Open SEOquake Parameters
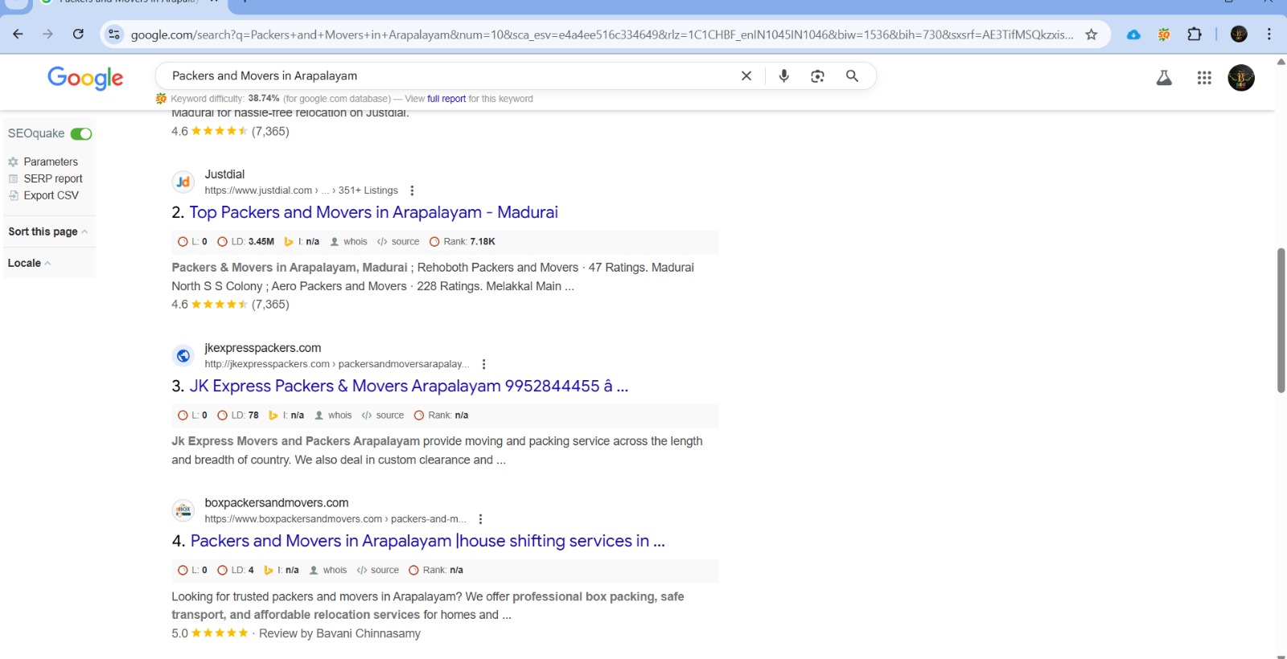This screenshot has height=659, width=1287. pos(50,162)
